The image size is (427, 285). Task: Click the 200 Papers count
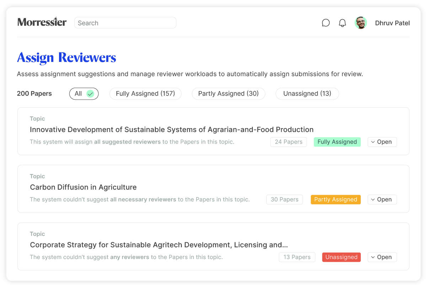tap(34, 94)
